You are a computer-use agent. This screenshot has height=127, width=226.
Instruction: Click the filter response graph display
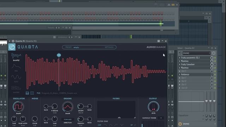click(x=116, y=110)
